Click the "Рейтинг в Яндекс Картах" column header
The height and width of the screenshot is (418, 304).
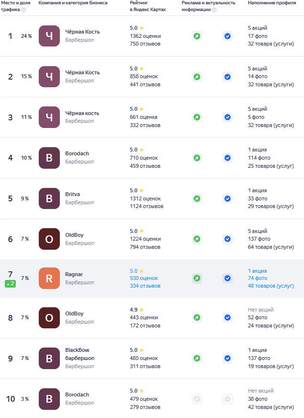tap(147, 6)
